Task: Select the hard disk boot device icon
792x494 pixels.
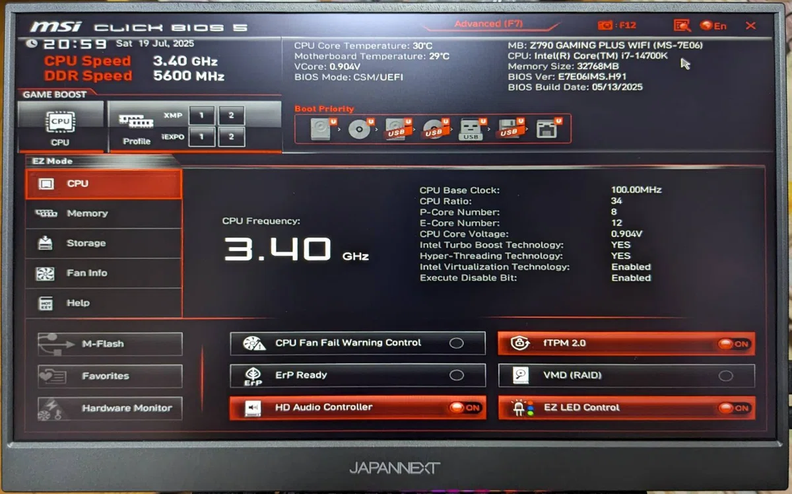Action: click(x=321, y=129)
